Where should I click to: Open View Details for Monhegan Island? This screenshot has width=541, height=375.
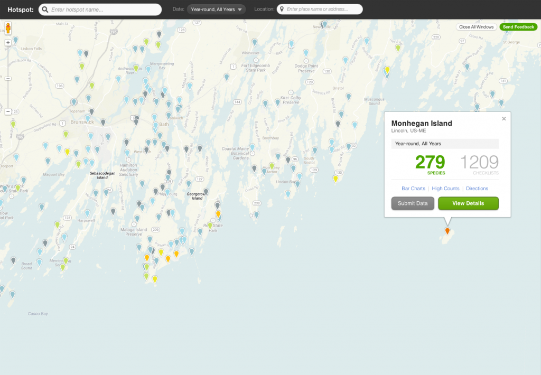click(468, 203)
